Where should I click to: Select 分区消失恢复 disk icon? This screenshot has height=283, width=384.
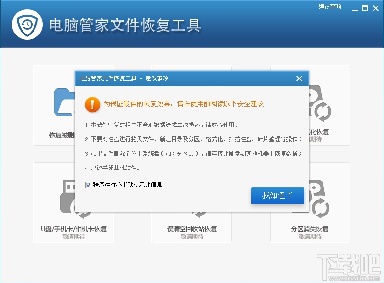coord(320,200)
